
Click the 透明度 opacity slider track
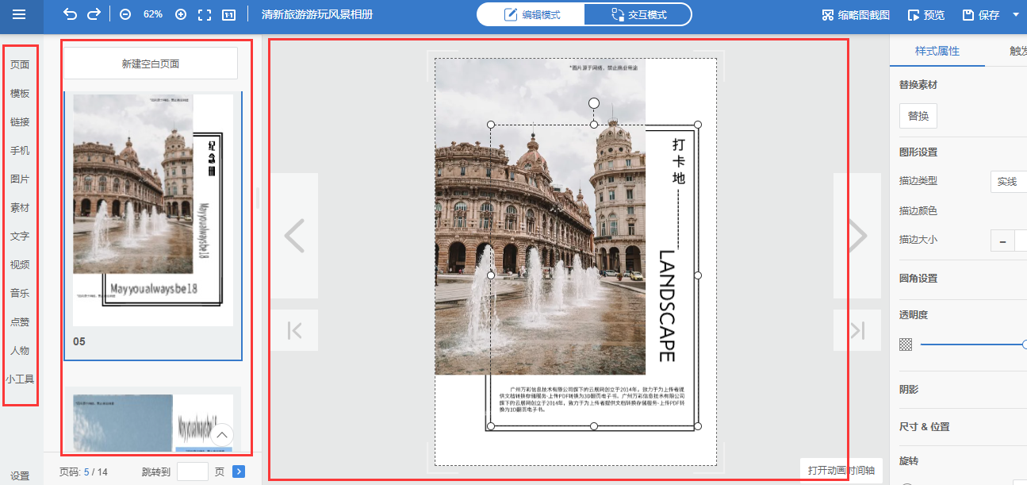pos(974,345)
